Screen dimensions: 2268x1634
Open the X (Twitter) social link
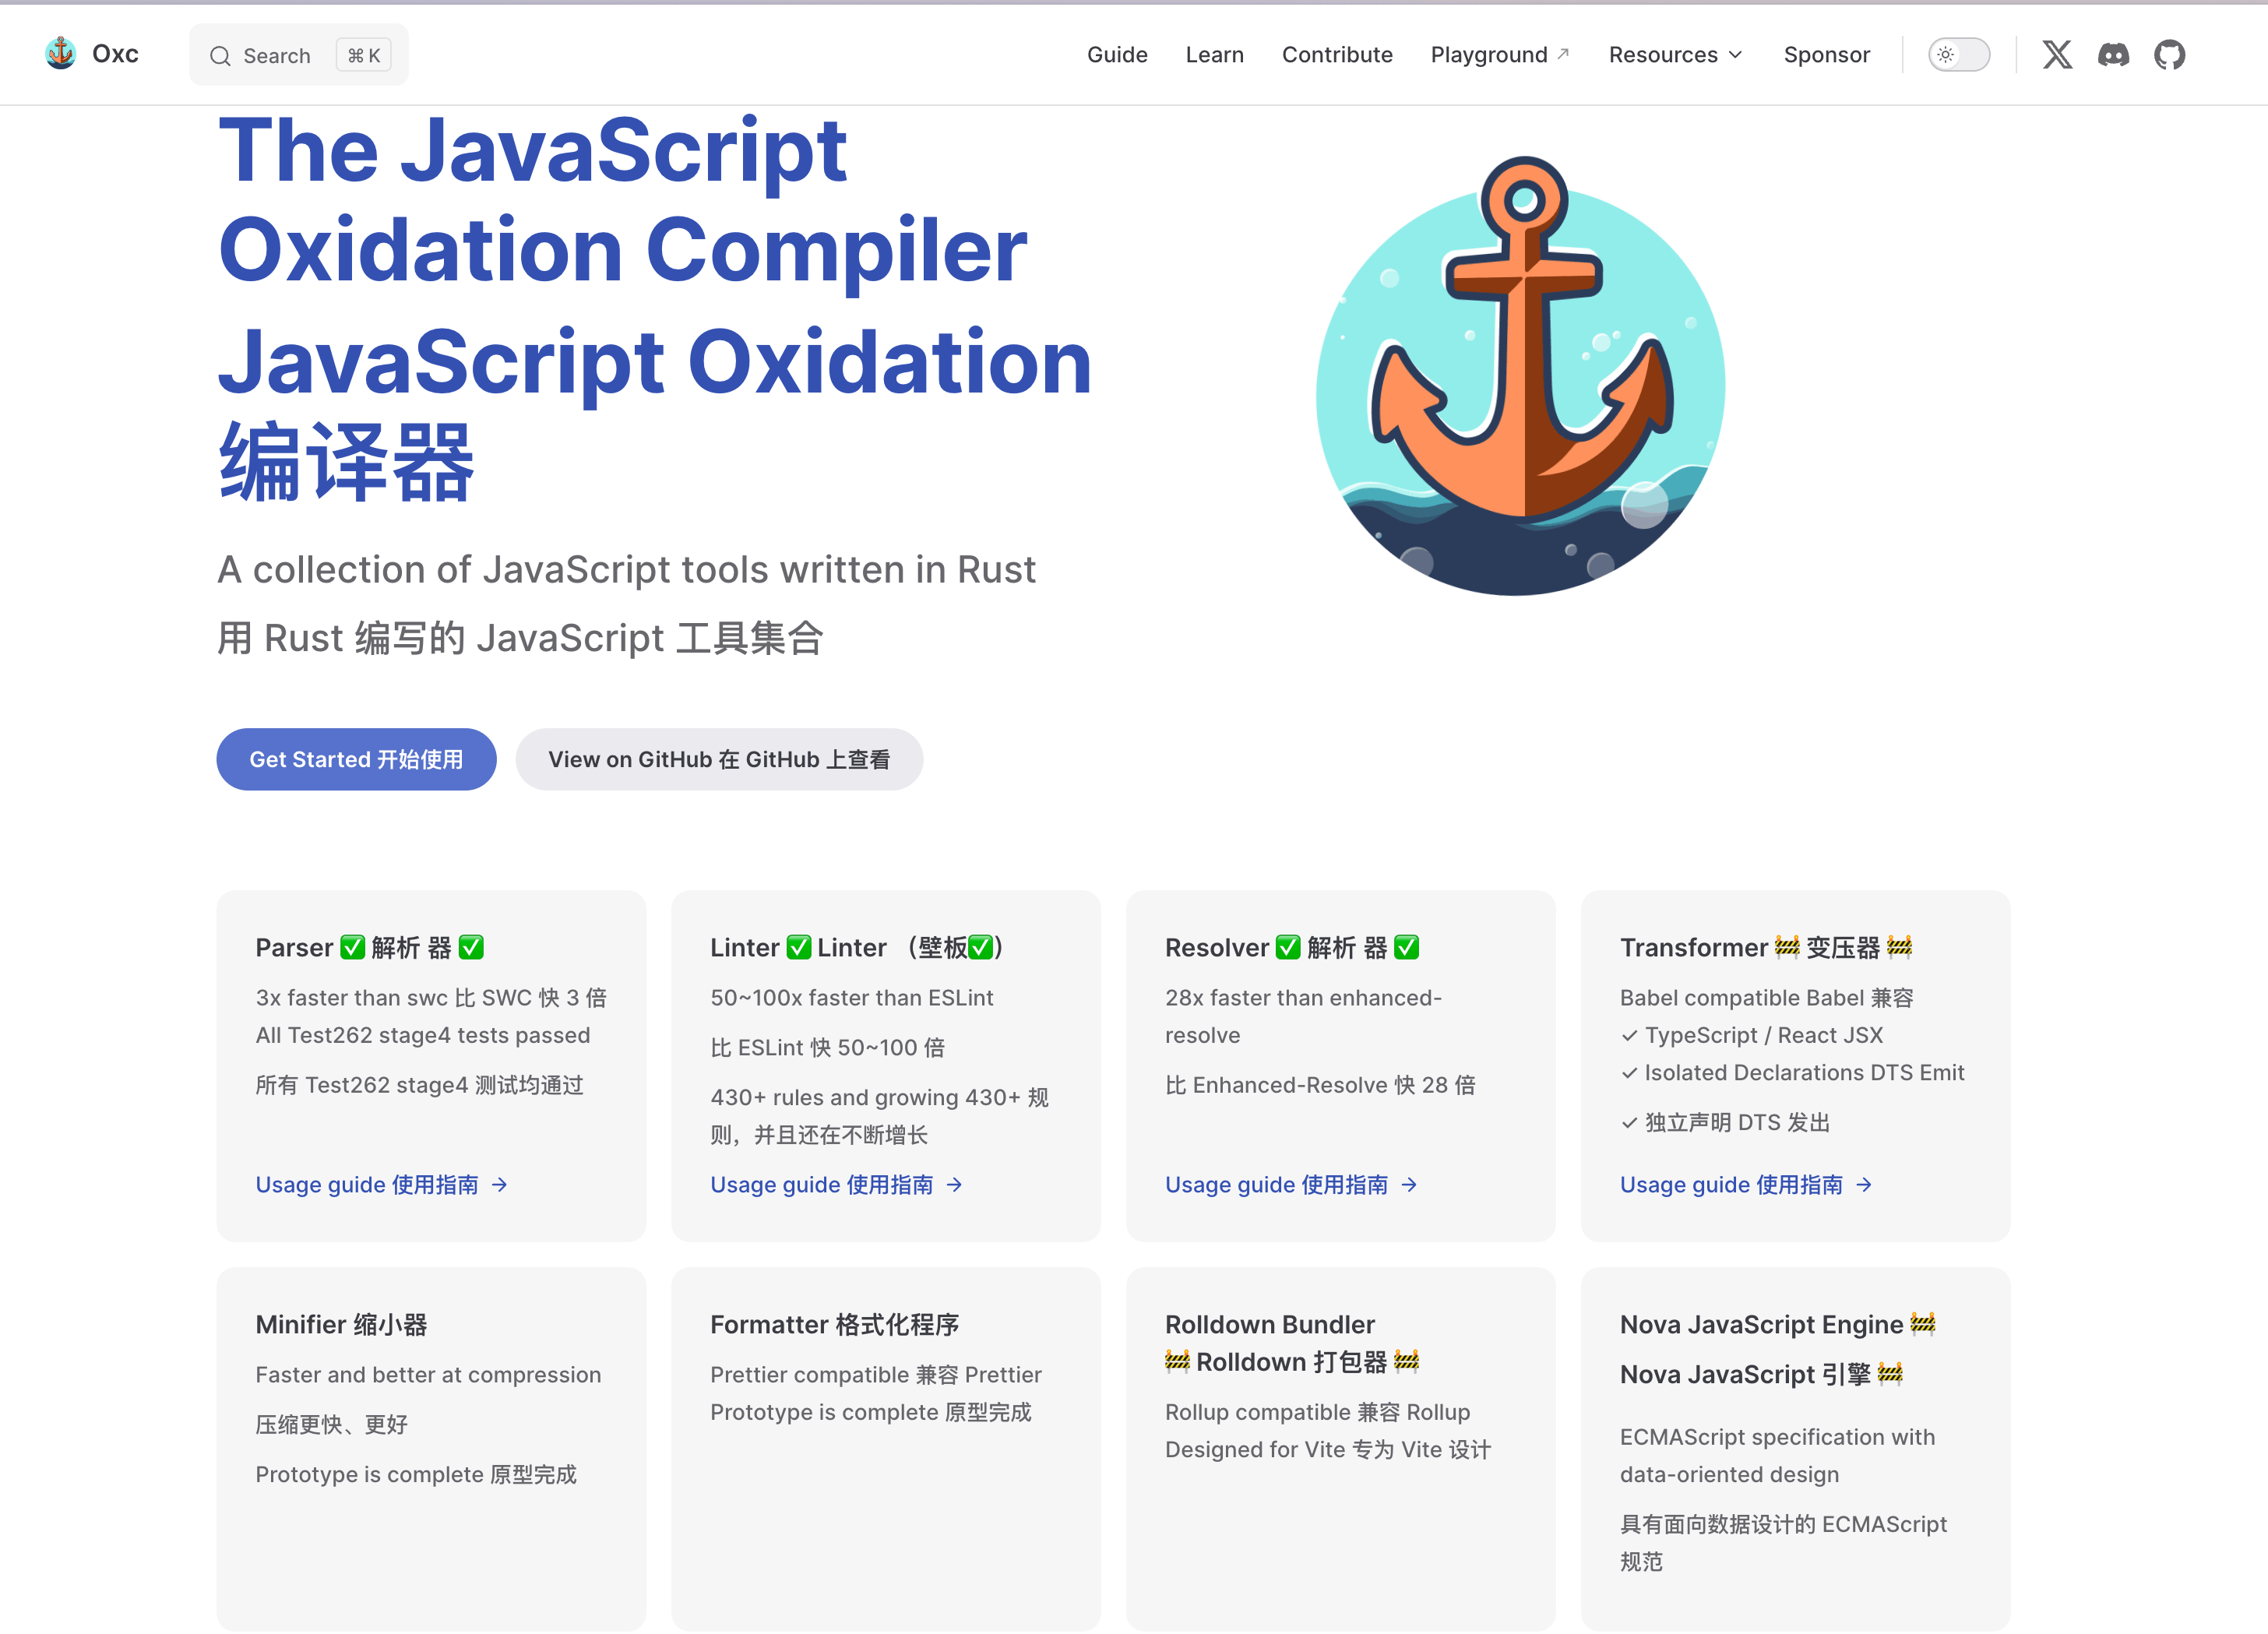pyautogui.click(x=2057, y=54)
